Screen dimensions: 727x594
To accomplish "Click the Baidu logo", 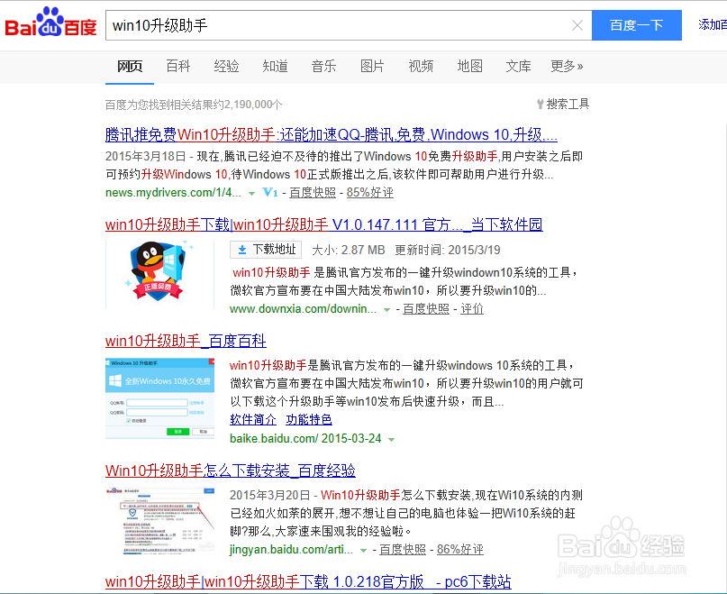I will point(50,23).
